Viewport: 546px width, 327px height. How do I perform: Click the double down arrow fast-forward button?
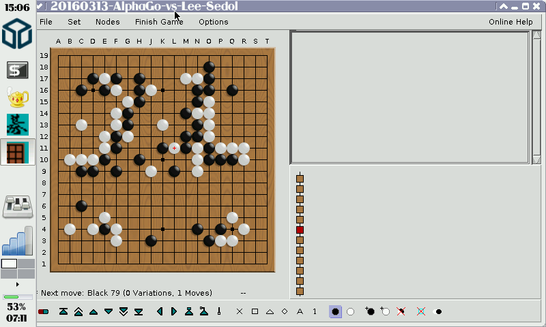[x=124, y=312]
